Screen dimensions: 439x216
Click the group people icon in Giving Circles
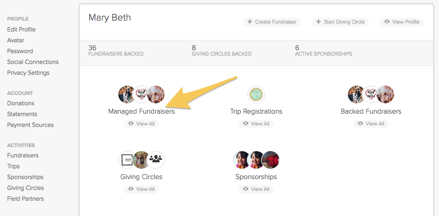coord(156,160)
